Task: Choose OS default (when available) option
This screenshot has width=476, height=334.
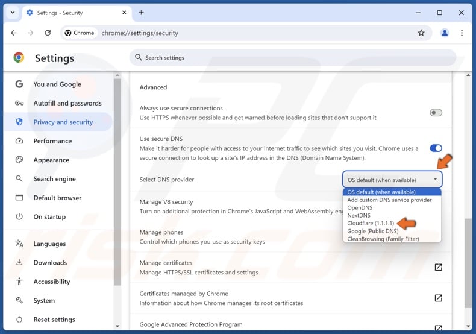Action: (x=392, y=192)
